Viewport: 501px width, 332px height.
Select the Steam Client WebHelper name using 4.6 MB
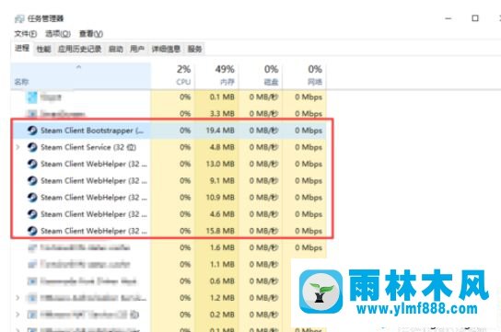94,214
